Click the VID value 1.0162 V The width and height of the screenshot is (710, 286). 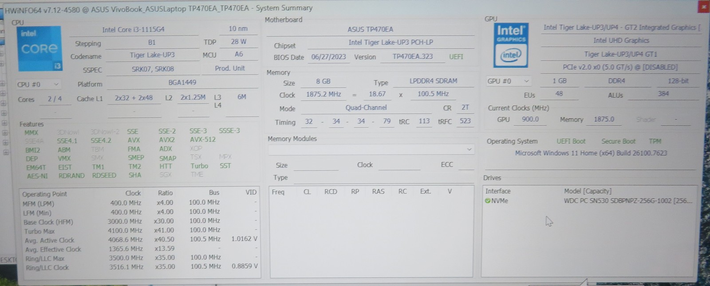click(244, 239)
